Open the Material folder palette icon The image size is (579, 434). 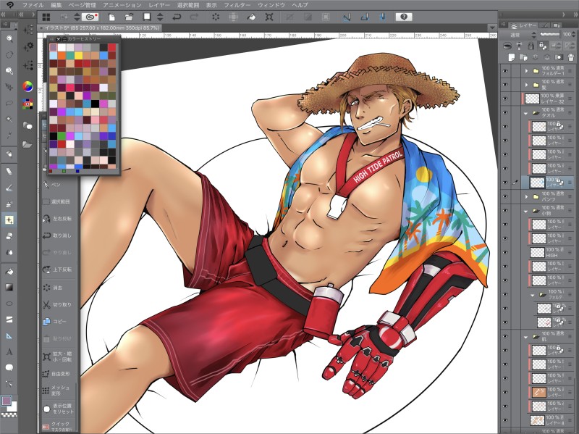tap(27, 144)
